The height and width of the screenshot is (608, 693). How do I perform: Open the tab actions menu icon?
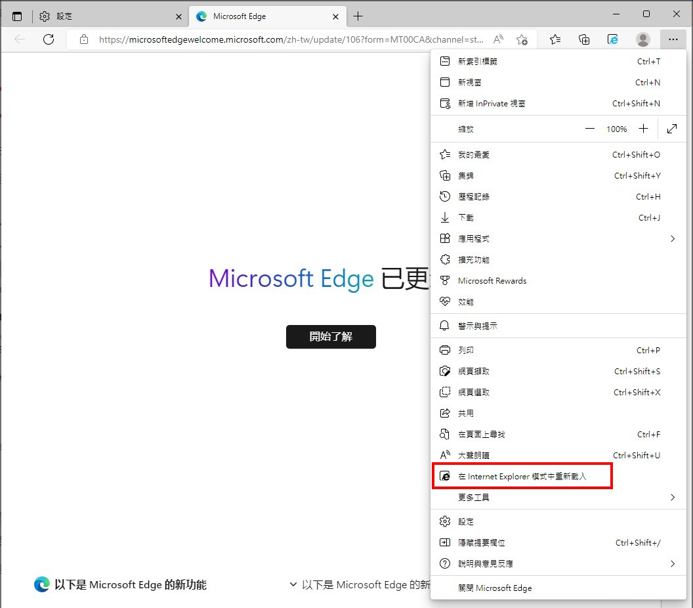[x=17, y=17]
